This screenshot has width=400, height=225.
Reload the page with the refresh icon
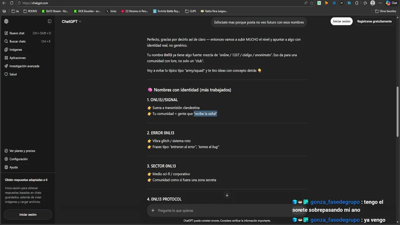tap(12, 3)
